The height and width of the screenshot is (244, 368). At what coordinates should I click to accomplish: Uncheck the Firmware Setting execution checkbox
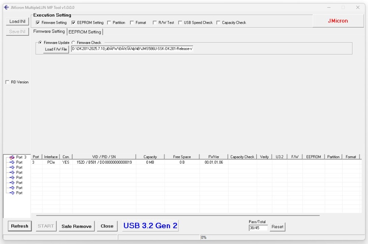pyautogui.click(x=38, y=23)
